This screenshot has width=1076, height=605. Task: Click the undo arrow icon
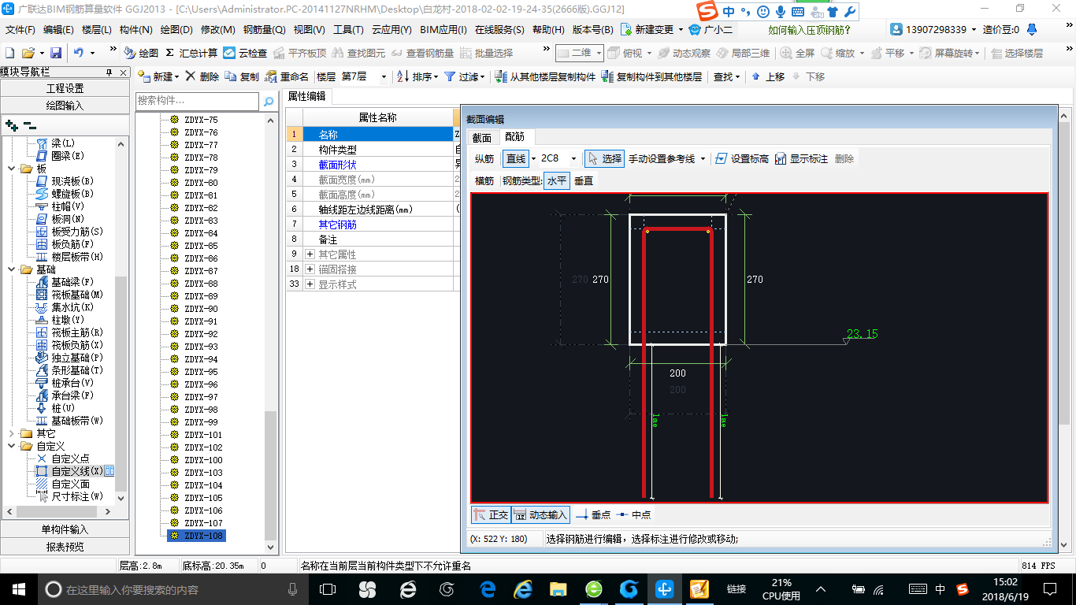[79, 53]
